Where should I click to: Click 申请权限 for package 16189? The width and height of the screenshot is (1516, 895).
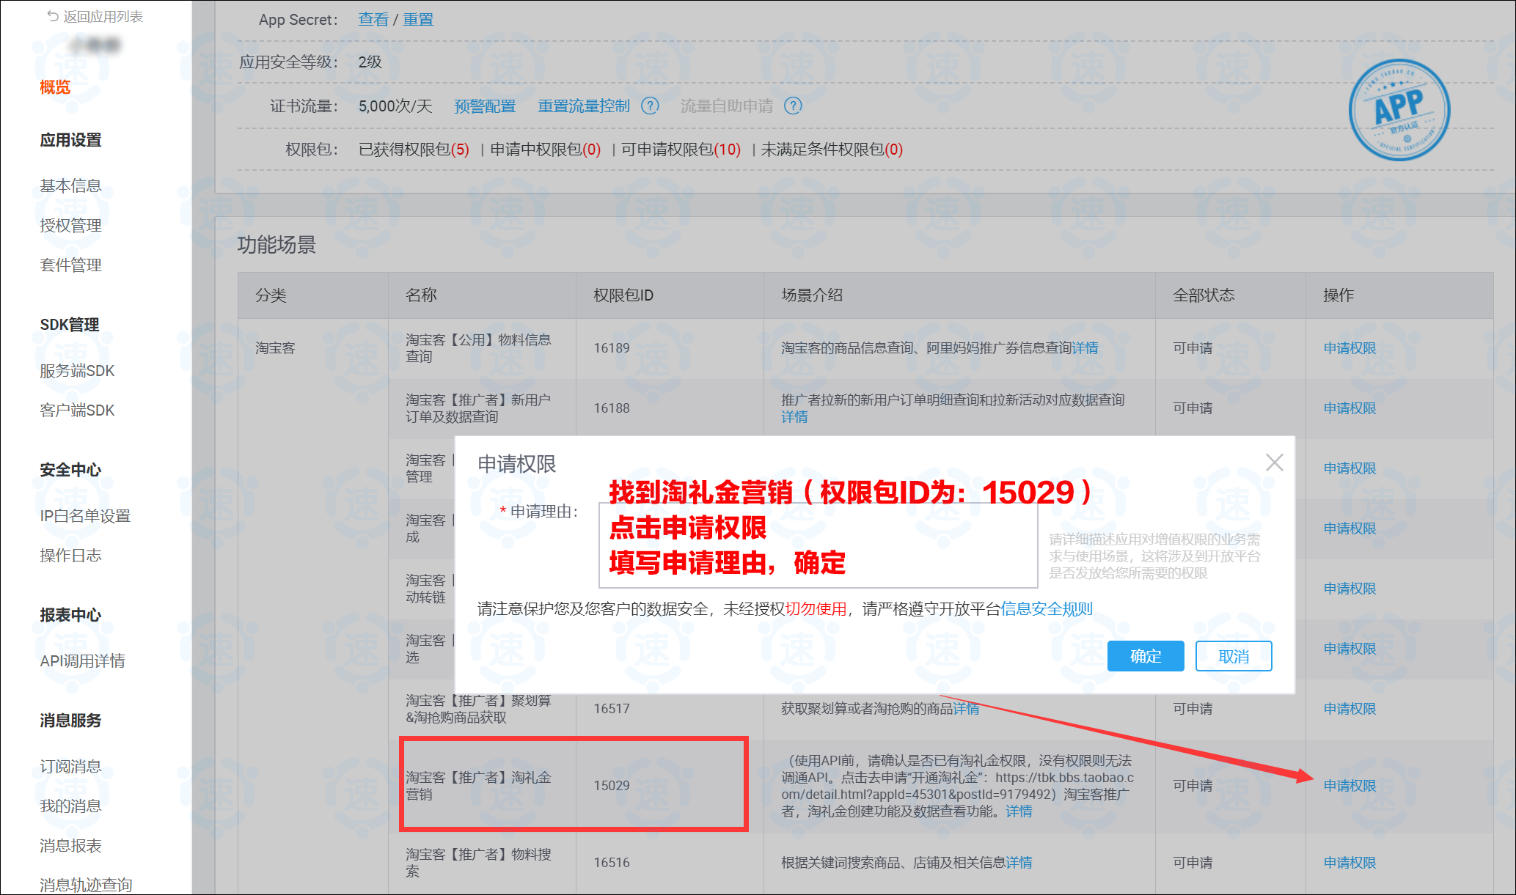pos(1350,348)
